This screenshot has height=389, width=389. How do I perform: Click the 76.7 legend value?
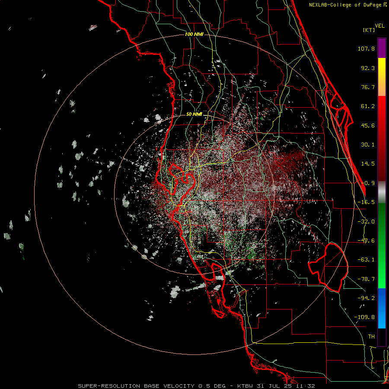368,87
